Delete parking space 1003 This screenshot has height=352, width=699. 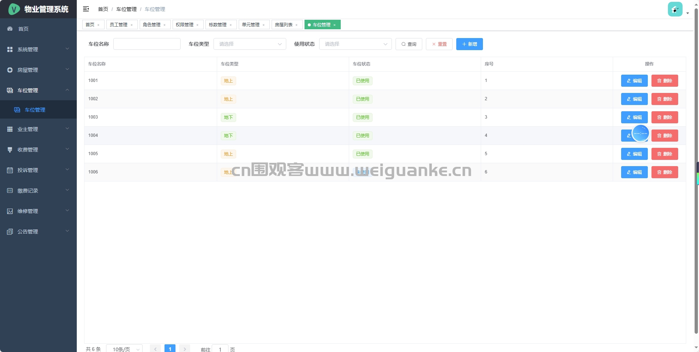(x=665, y=117)
